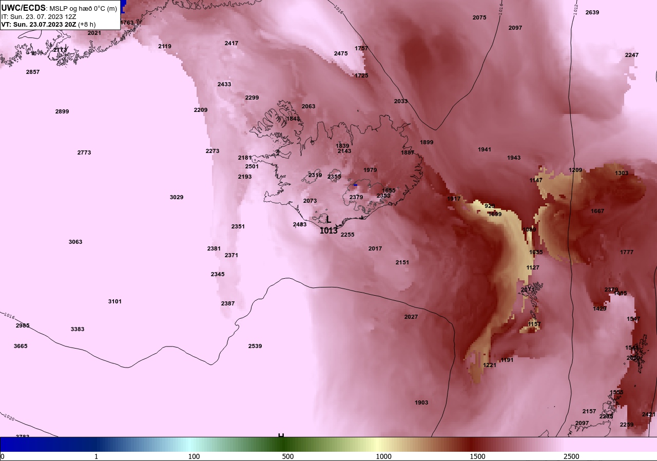Screen dimensions: 657x461
Task: Click the 2273 height value
Action: pyautogui.click(x=212, y=151)
